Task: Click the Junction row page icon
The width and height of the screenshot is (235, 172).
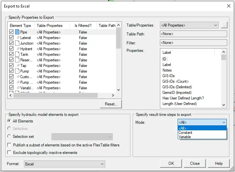Action: [x=17, y=43]
